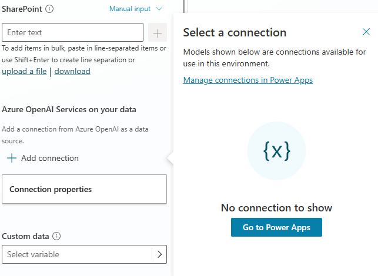Click the SharePoint Enter text field
378x276 pixels.
tap(73, 32)
